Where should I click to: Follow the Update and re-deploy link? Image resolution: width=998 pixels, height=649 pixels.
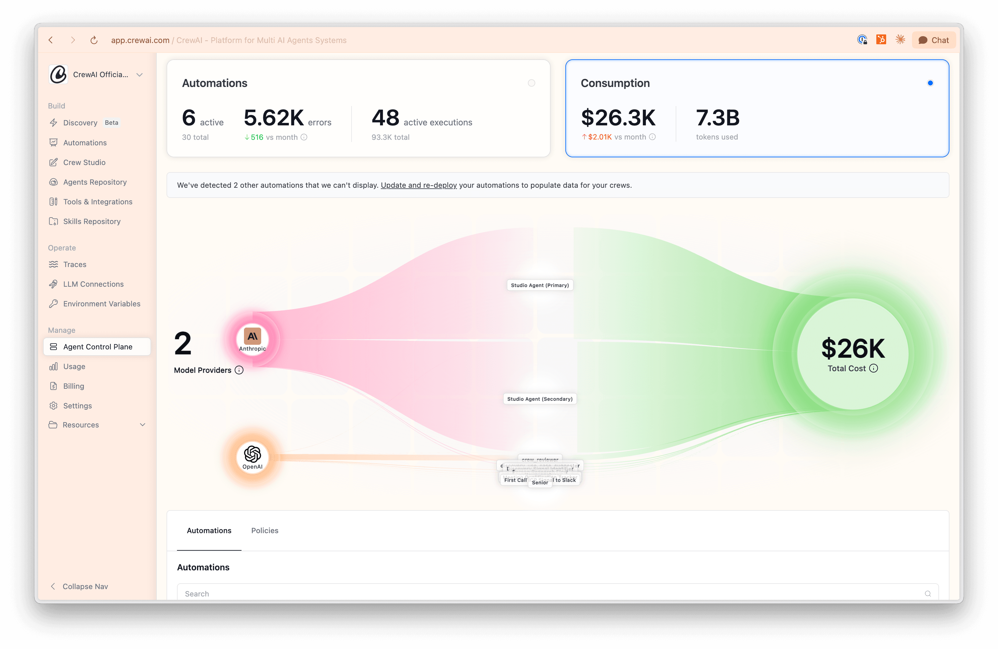[418, 185]
